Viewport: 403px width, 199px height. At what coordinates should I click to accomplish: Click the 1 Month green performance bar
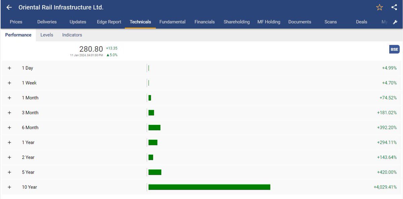pos(150,98)
